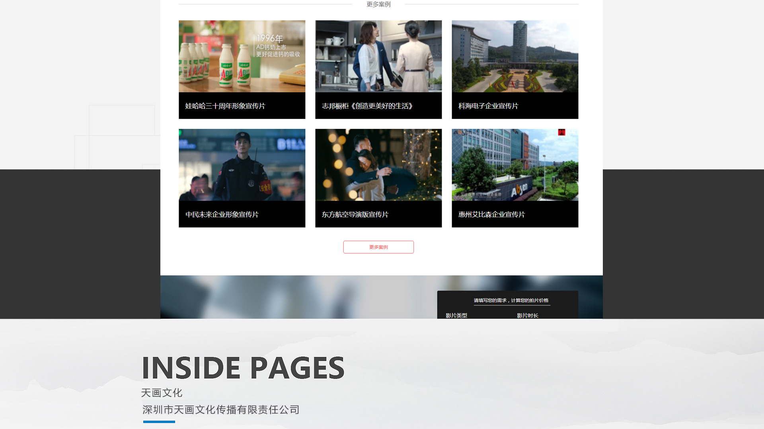Image resolution: width=764 pixels, height=429 pixels.
Task: Click the 更多案例 section heading at top
Action: [x=378, y=4]
